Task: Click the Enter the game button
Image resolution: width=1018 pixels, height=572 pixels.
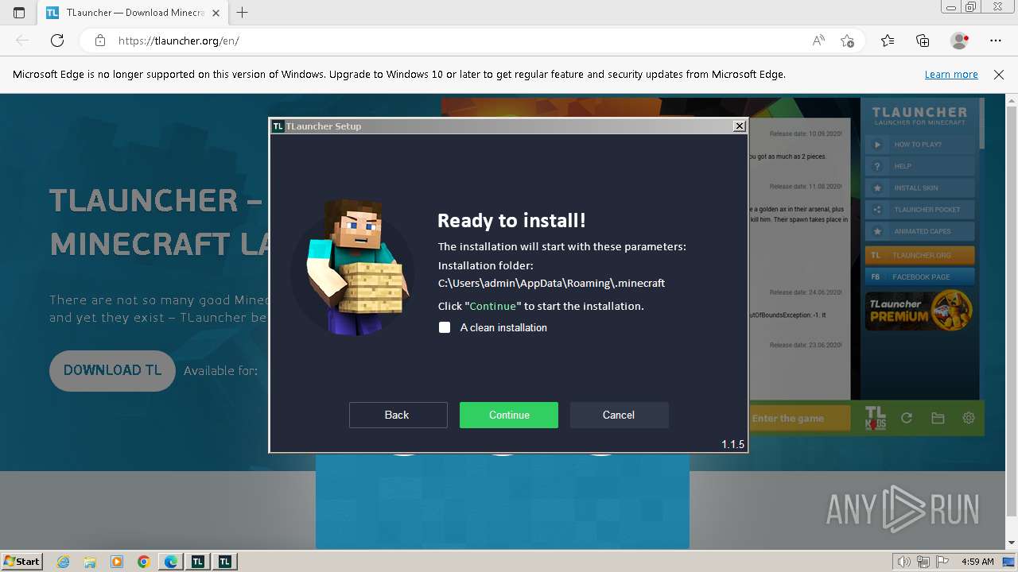Action: pos(799,419)
